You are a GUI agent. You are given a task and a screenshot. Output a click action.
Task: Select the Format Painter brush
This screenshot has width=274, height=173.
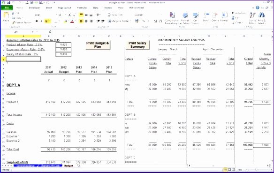(14, 23)
